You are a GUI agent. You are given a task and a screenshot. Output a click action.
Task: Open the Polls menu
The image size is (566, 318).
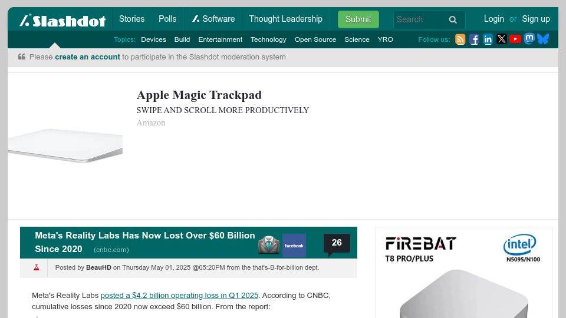click(167, 19)
